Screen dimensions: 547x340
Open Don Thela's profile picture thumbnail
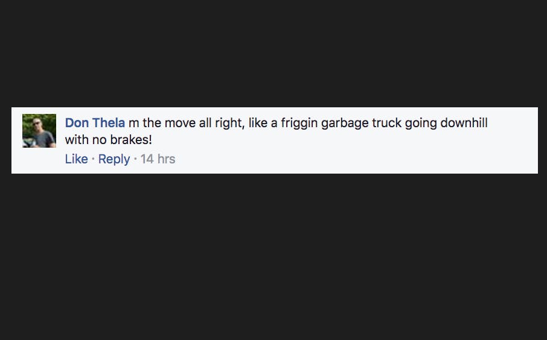39,131
